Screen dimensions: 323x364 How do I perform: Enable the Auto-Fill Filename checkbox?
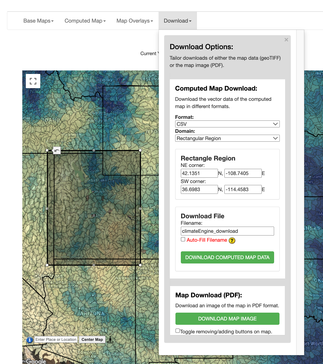tap(183, 239)
